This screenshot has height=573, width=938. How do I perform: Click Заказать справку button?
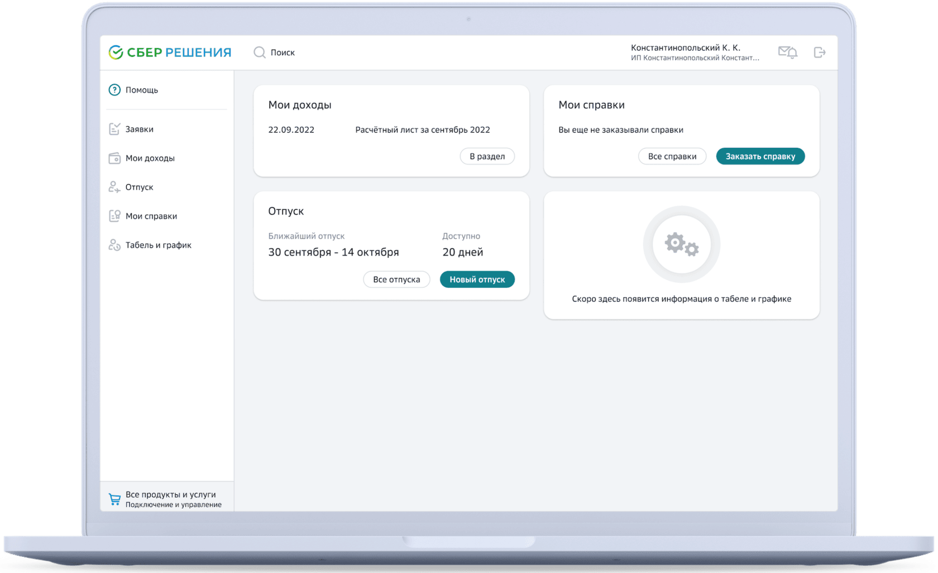760,156
